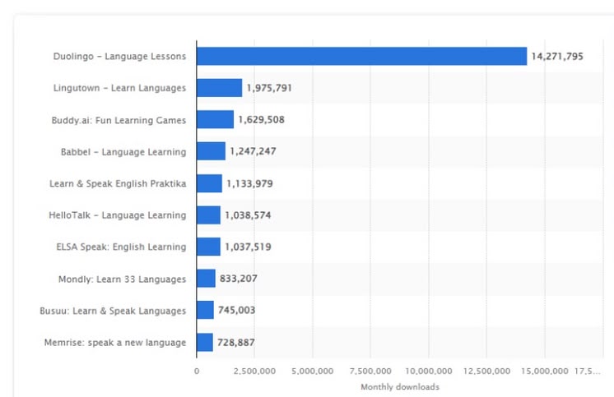Click the 7,500,000 axis tick label

coord(370,371)
